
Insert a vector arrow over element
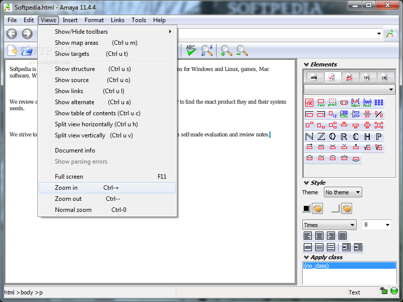point(309,147)
